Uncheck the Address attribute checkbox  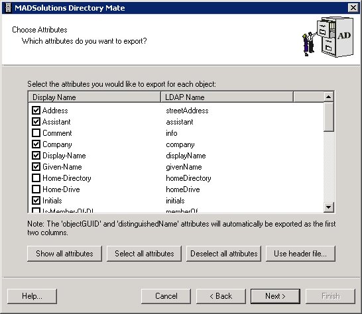(36, 110)
